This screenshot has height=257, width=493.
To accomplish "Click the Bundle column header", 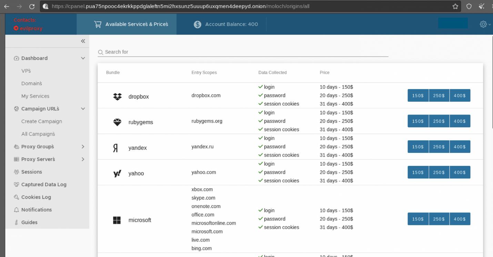I will (113, 73).
